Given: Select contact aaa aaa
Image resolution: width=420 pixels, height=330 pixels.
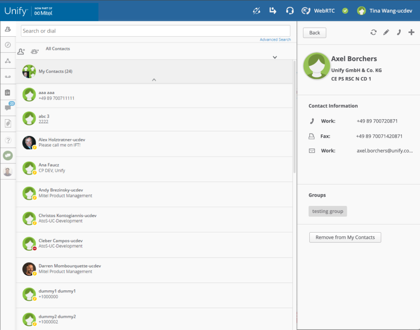Looking at the screenshot, I should coord(154,95).
